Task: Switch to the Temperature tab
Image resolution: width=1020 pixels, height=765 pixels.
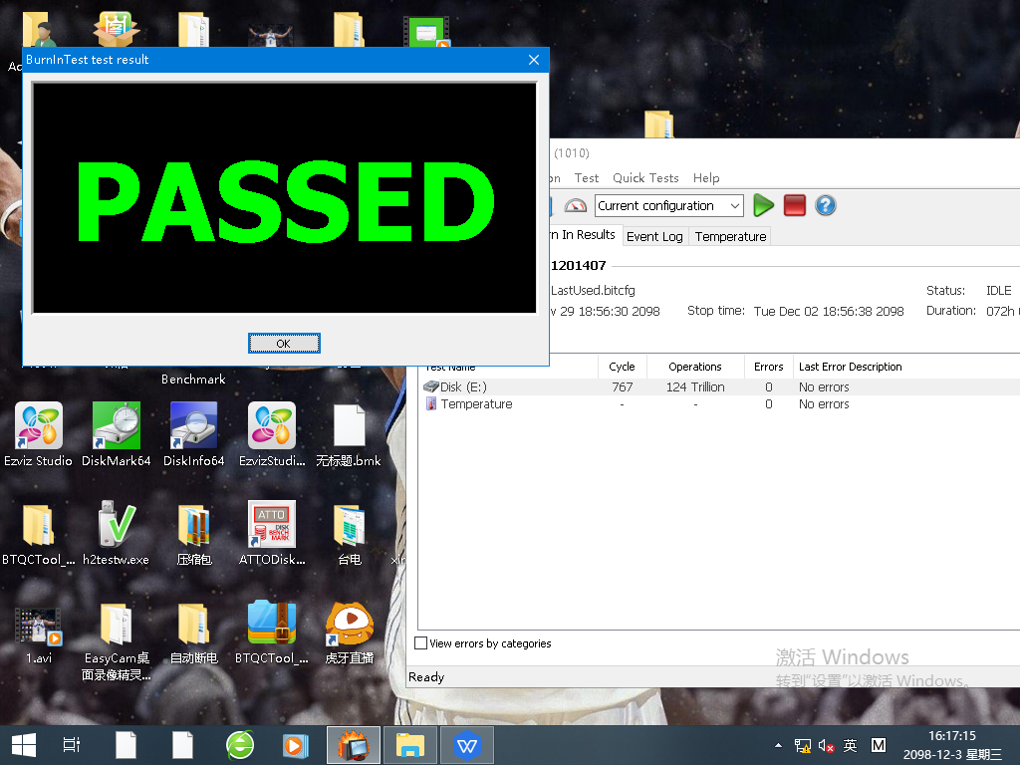Action: coord(730,236)
